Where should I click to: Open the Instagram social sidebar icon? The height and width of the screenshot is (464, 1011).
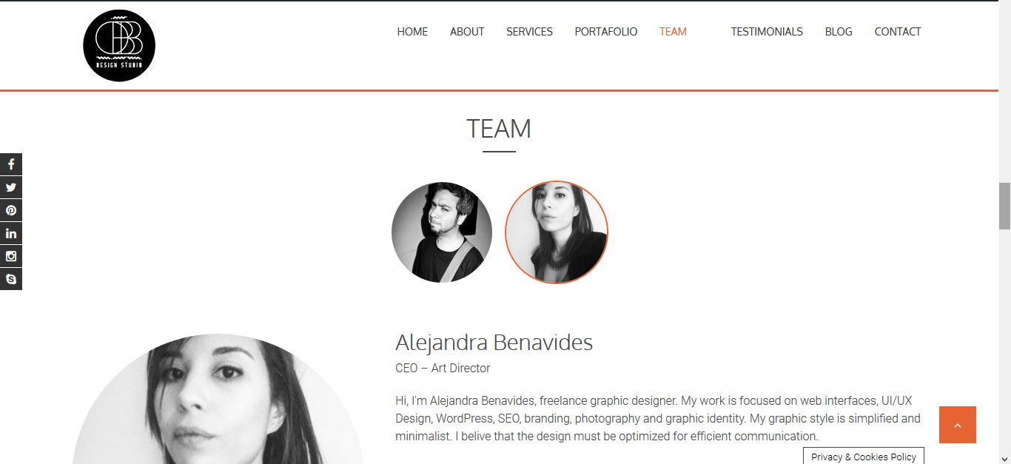[11, 256]
